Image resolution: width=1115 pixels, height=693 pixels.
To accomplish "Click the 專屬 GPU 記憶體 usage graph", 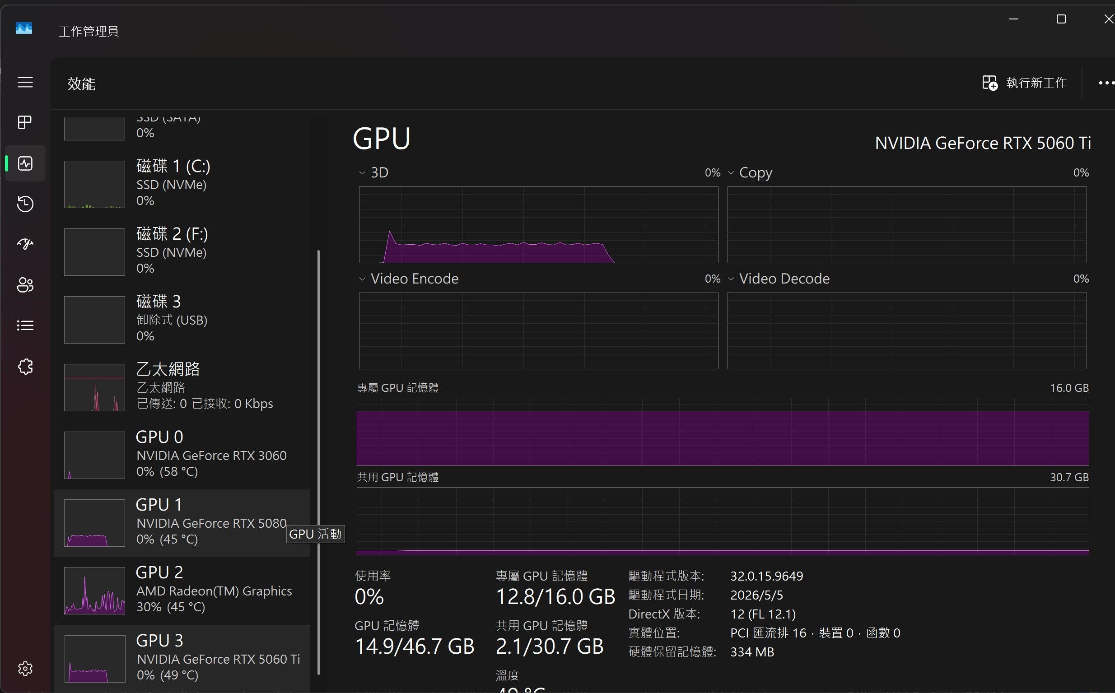I will 723,432.
